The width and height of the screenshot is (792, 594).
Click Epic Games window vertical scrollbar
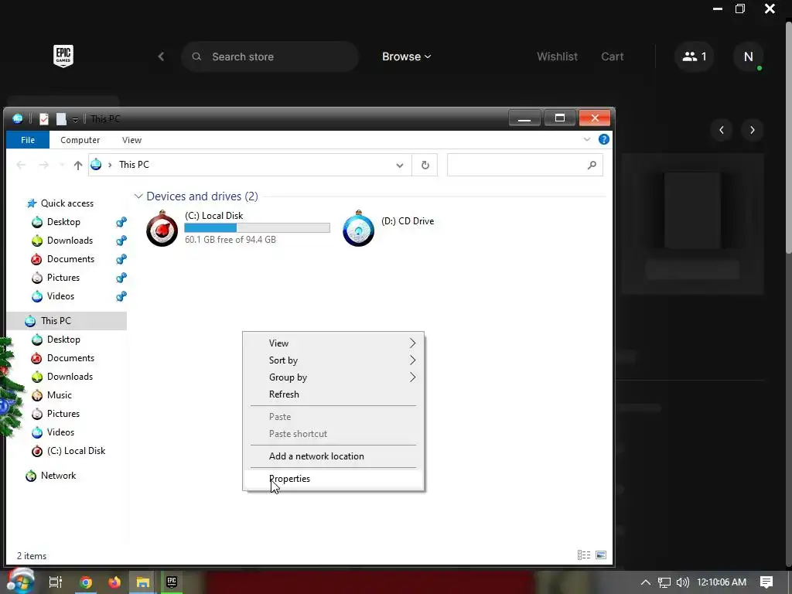tap(788, 136)
